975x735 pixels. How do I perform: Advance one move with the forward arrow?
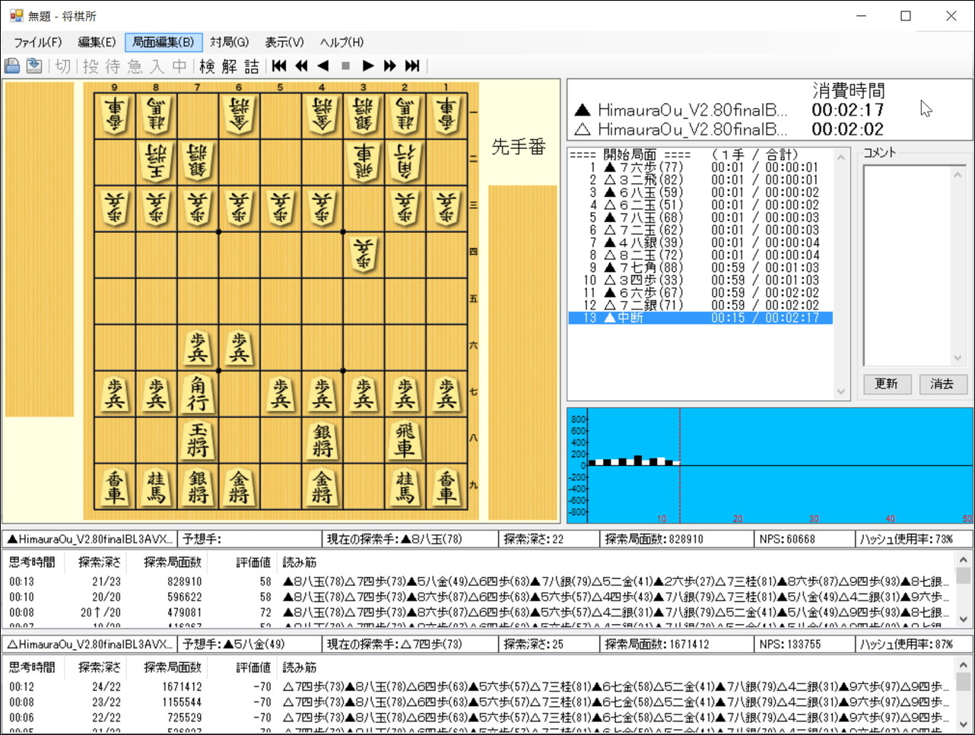click(x=367, y=66)
